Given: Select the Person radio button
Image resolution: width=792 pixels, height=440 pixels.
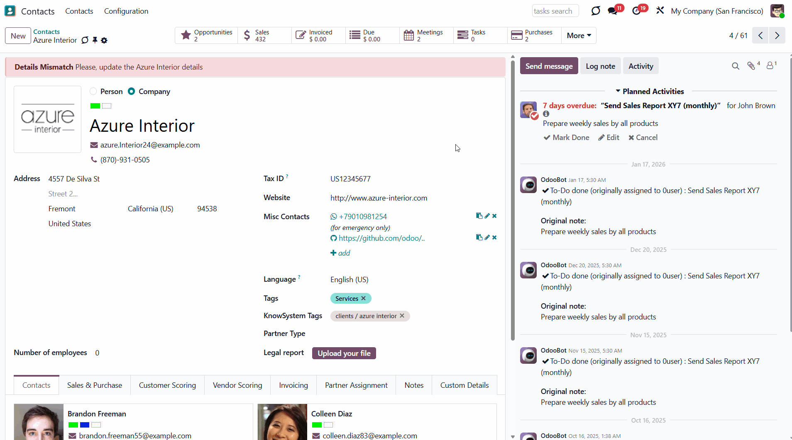Looking at the screenshot, I should (x=93, y=91).
